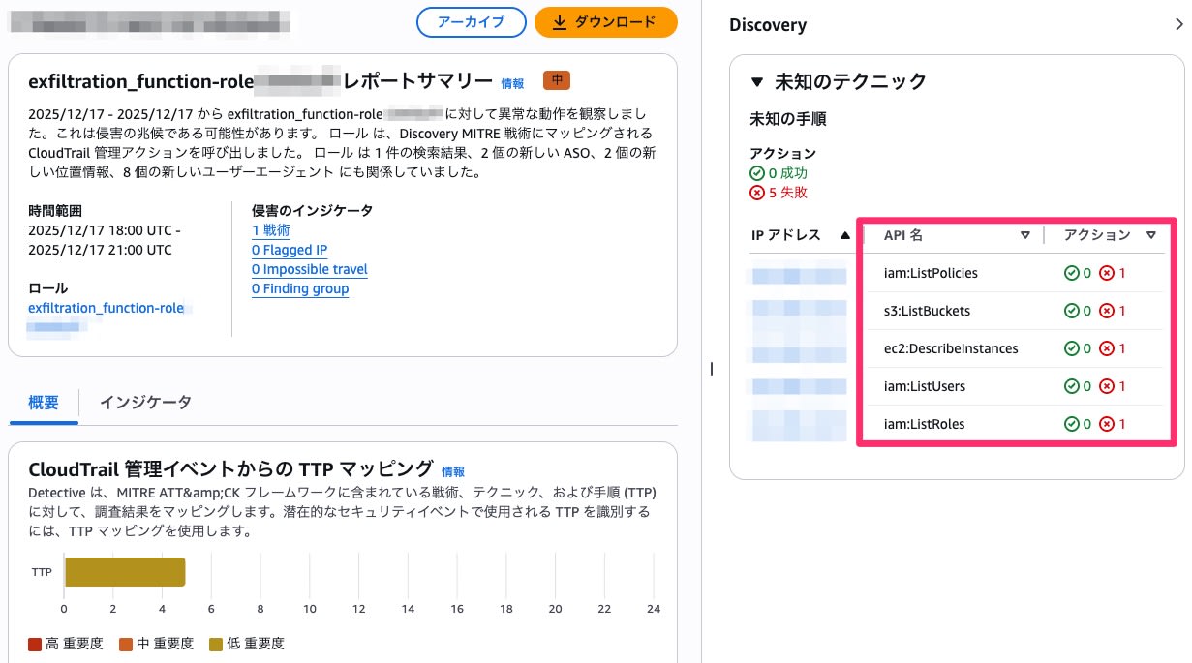Switch to the インジケータ tab
The height and width of the screenshot is (663, 1192).
[x=145, y=403]
